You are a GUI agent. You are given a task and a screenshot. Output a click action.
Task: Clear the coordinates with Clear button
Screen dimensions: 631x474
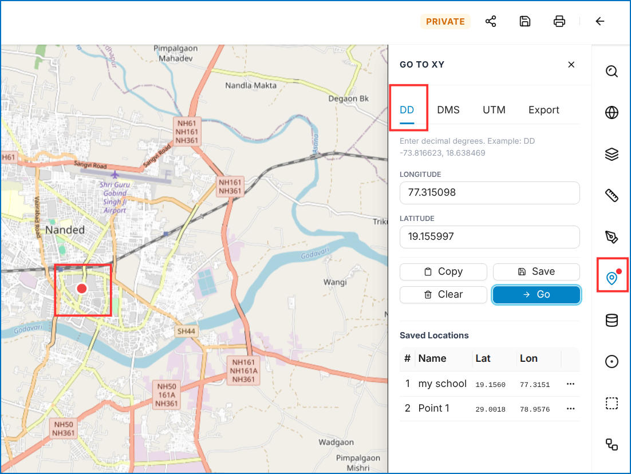443,295
